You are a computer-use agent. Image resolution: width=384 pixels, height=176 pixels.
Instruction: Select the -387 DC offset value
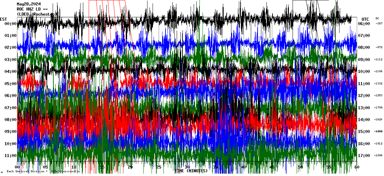coord(379,24)
